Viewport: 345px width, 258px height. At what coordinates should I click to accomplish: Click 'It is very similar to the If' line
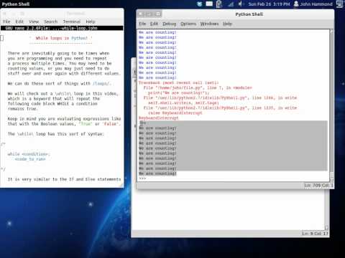pos(64,179)
